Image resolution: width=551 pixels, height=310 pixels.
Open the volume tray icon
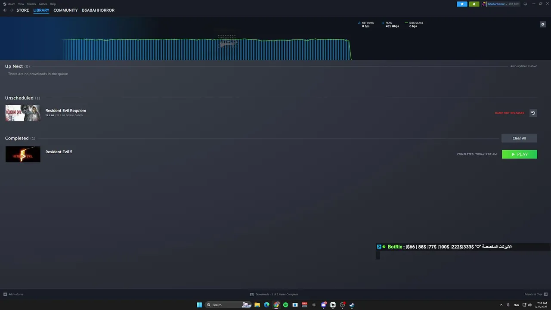[529, 305]
